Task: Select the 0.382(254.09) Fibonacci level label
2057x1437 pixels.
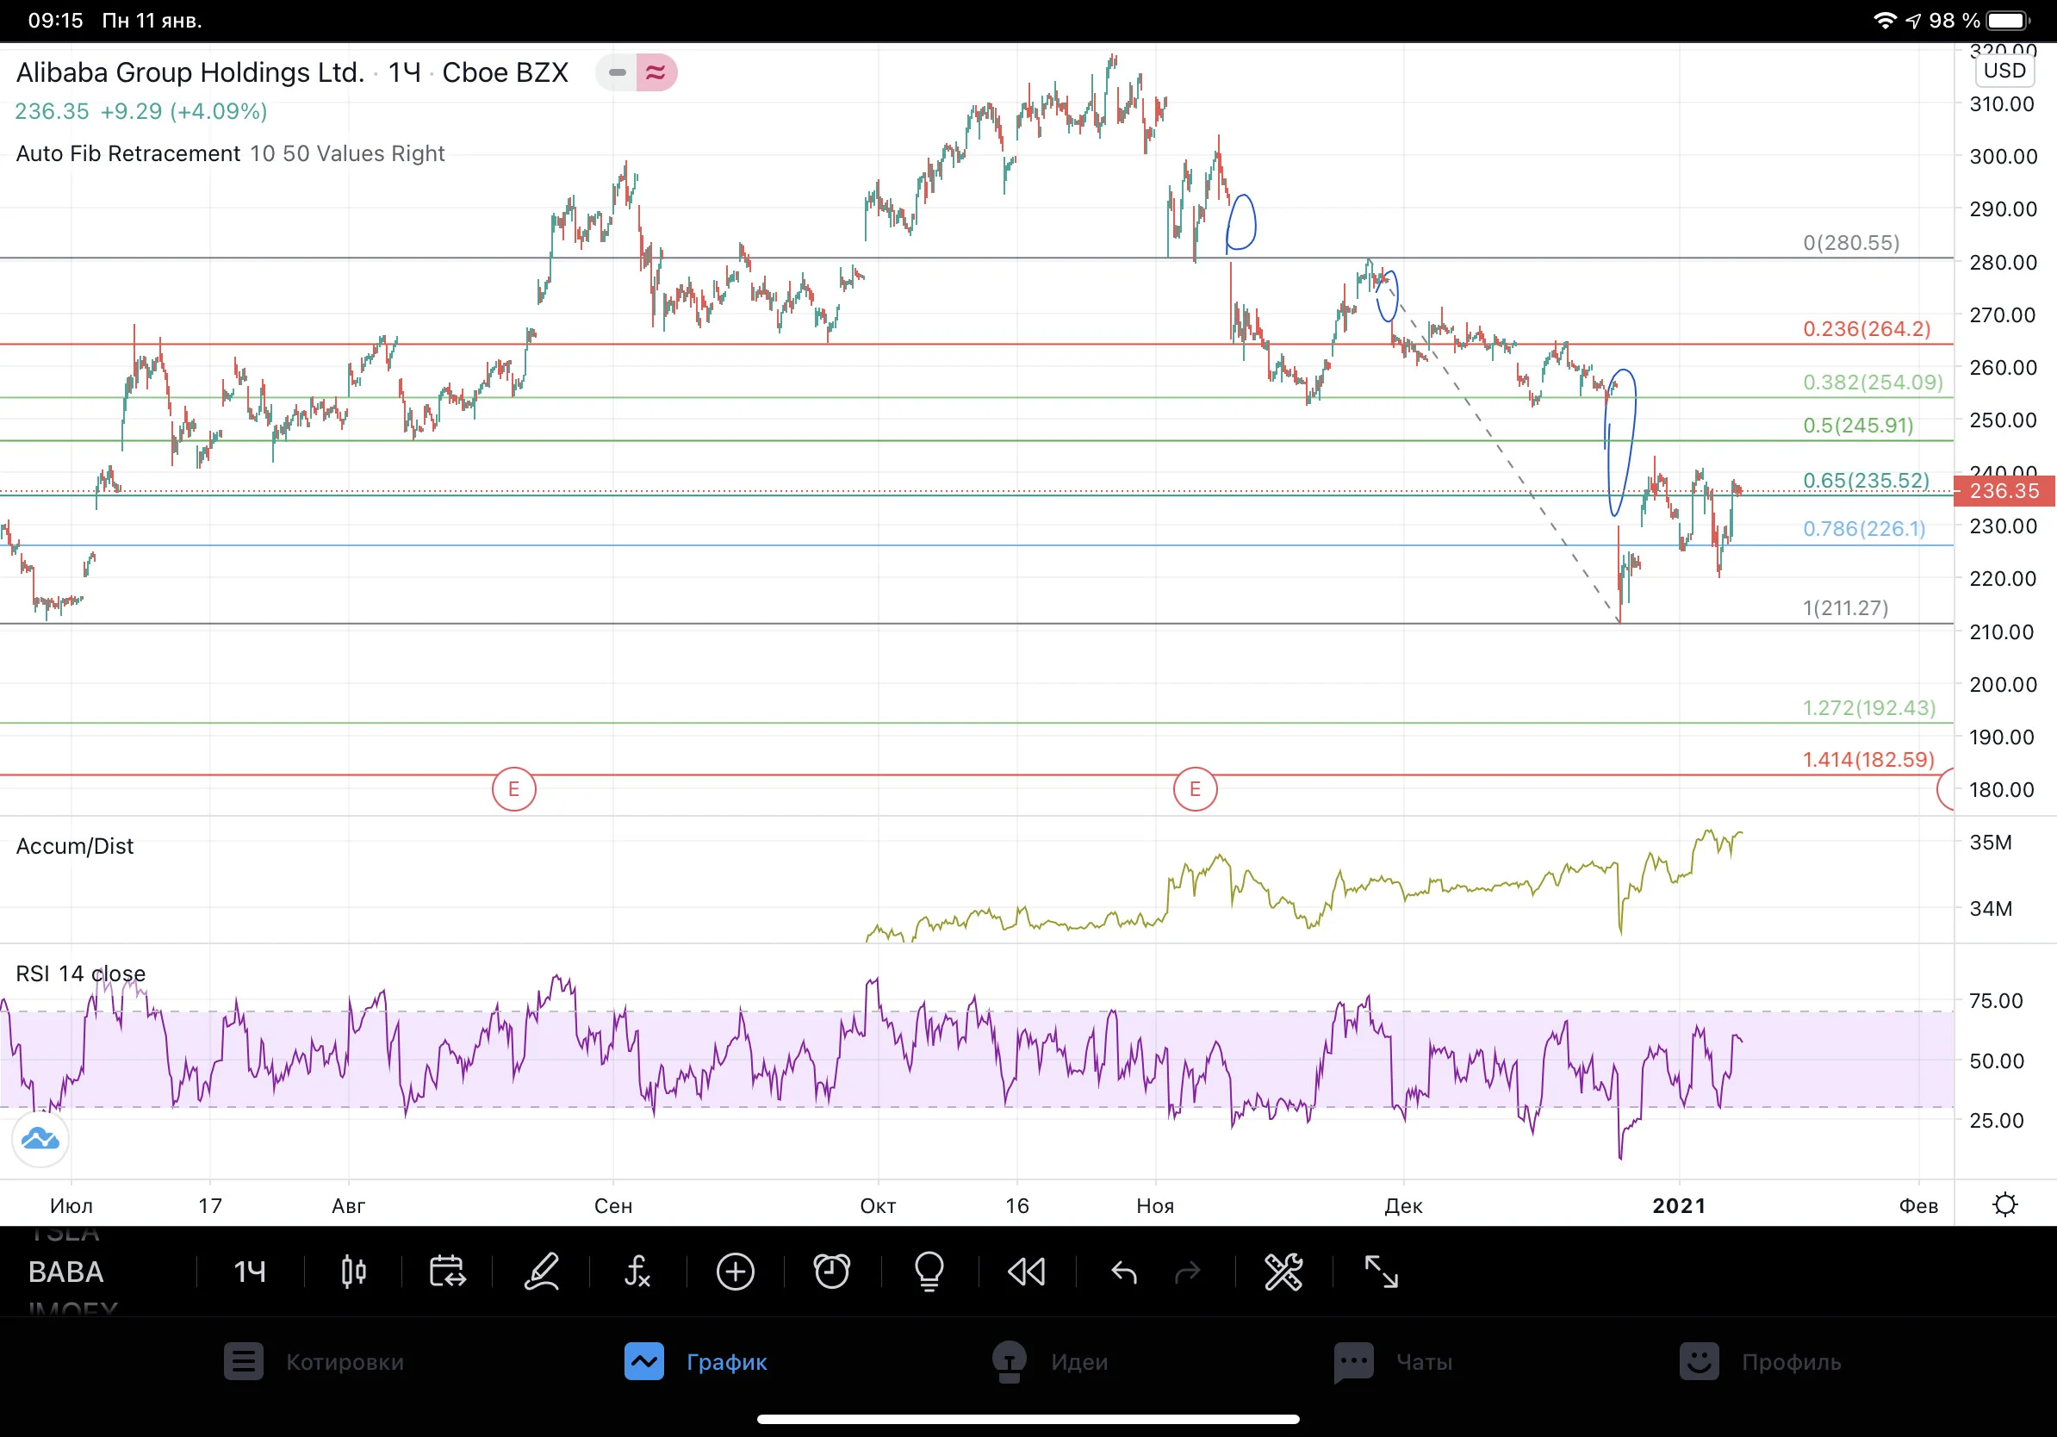Action: tap(1873, 383)
